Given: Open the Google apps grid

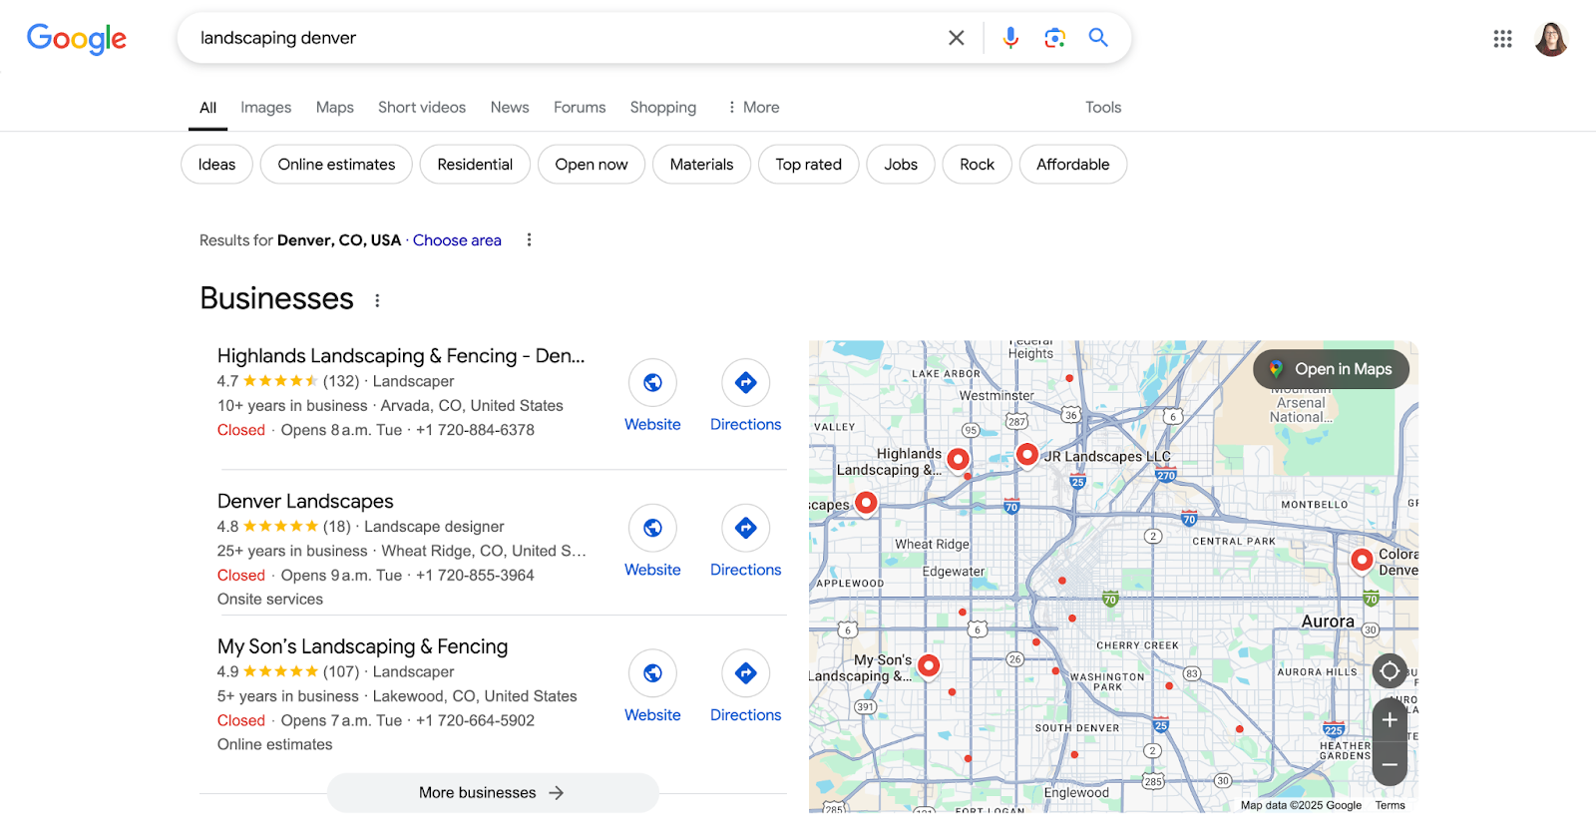Looking at the screenshot, I should pos(1502,39).
